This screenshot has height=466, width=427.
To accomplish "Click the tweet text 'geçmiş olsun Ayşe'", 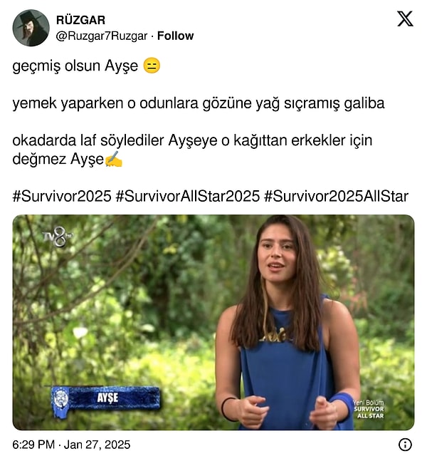I will tap(75, 66).
